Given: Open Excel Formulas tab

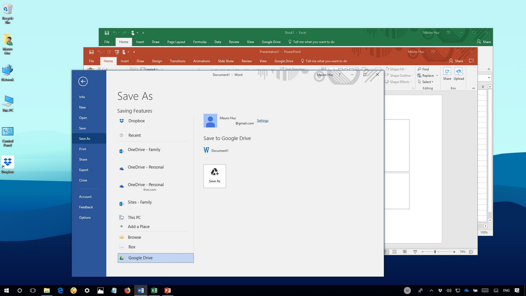Looking at the screenshot, I should [200, 42].
